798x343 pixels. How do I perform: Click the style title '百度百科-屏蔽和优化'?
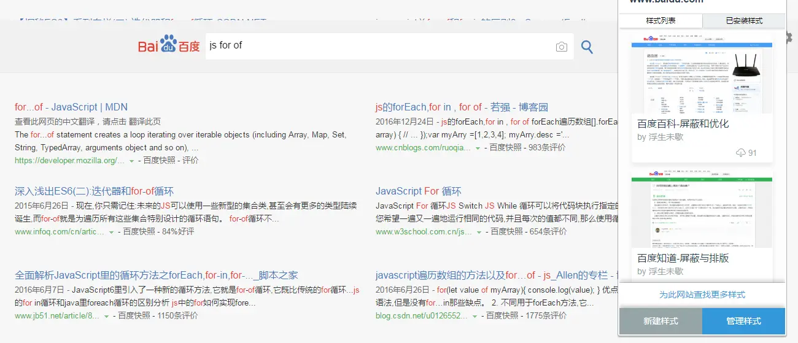[x=683, y=123]
